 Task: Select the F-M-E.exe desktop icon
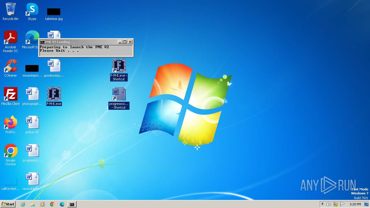pyautogui.click(x=54, y=96)
